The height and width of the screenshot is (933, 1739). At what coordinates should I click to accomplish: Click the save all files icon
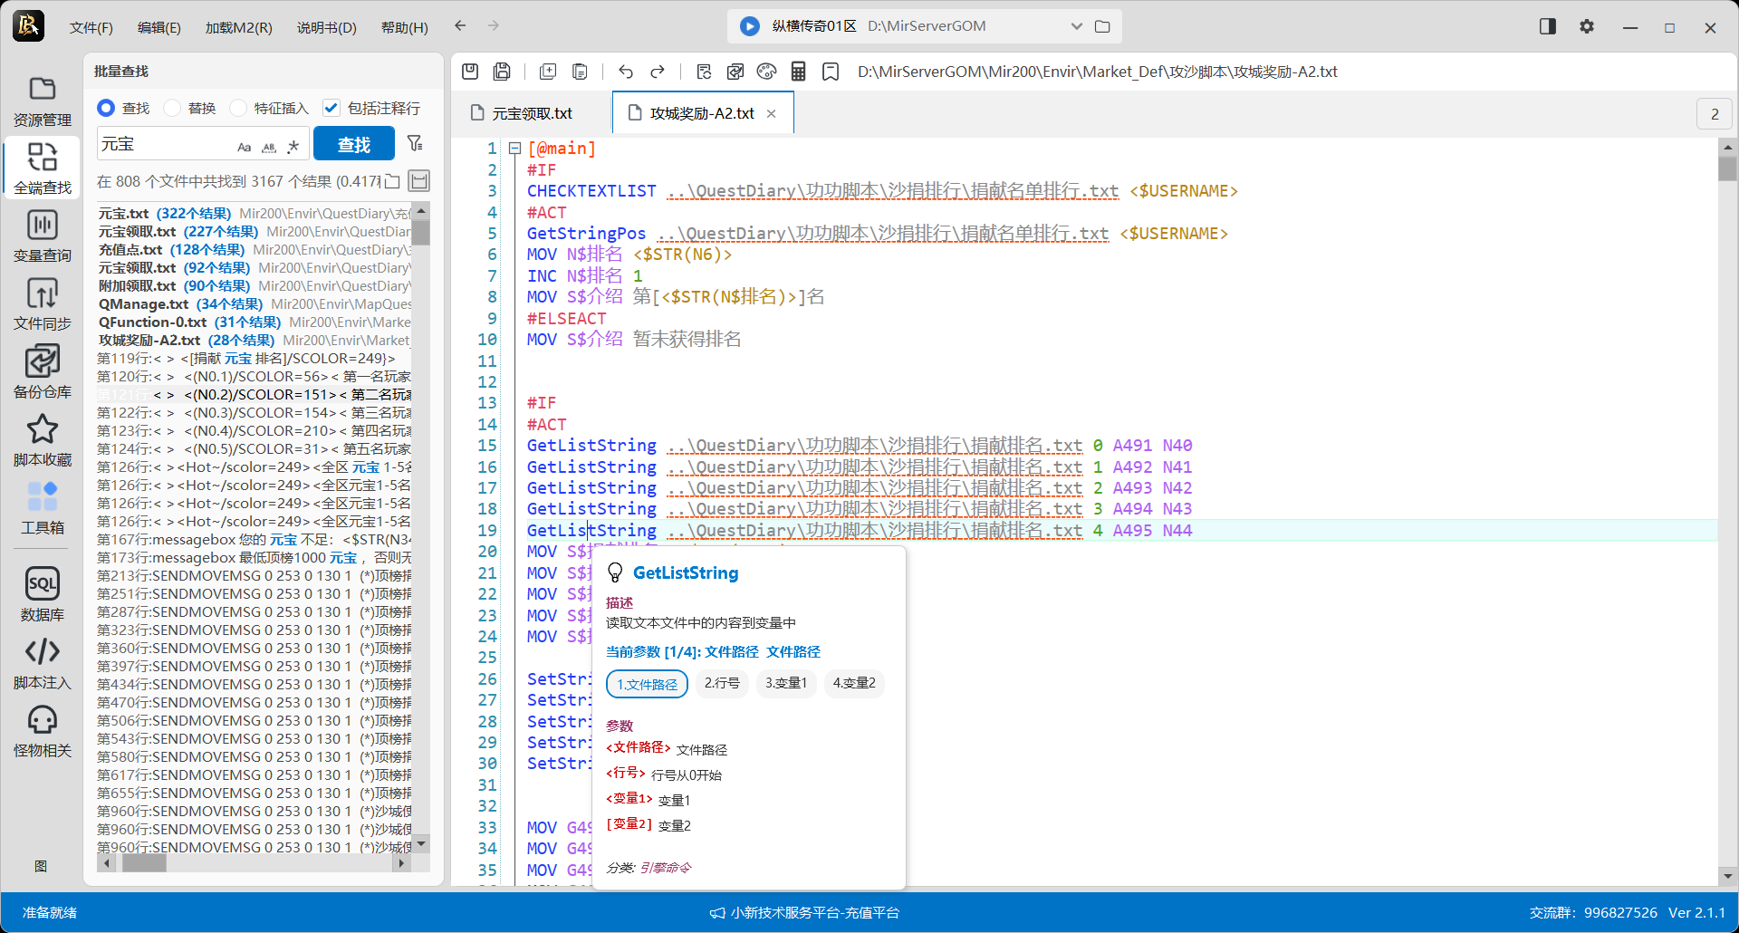pyautogui.click(x=502, y=72)
